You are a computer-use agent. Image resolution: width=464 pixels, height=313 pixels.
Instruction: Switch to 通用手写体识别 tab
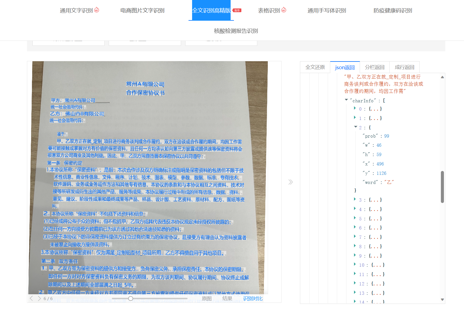(x=327, y=10)
